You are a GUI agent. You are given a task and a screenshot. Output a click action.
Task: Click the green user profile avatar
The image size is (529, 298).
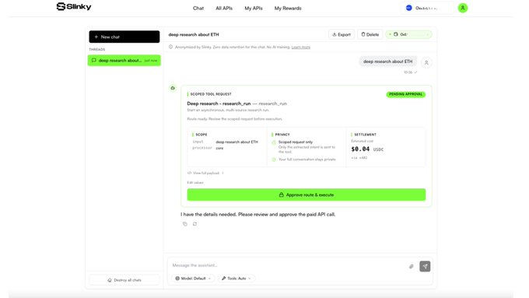(x=463, y=8)
